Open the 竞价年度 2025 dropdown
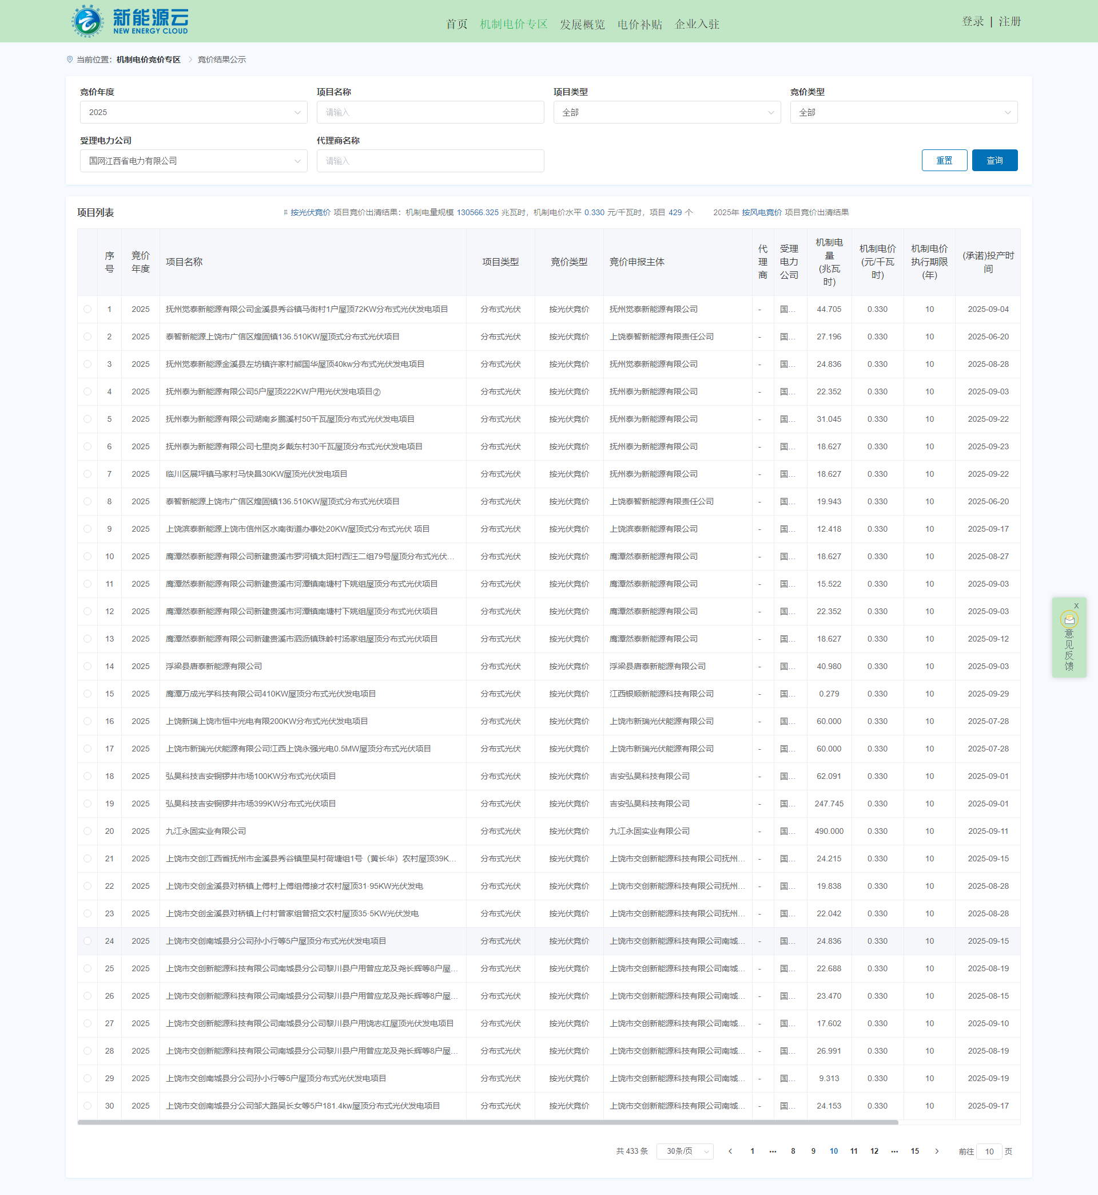The width and height of the screenshot is (1098, 1195). (193, 112)
